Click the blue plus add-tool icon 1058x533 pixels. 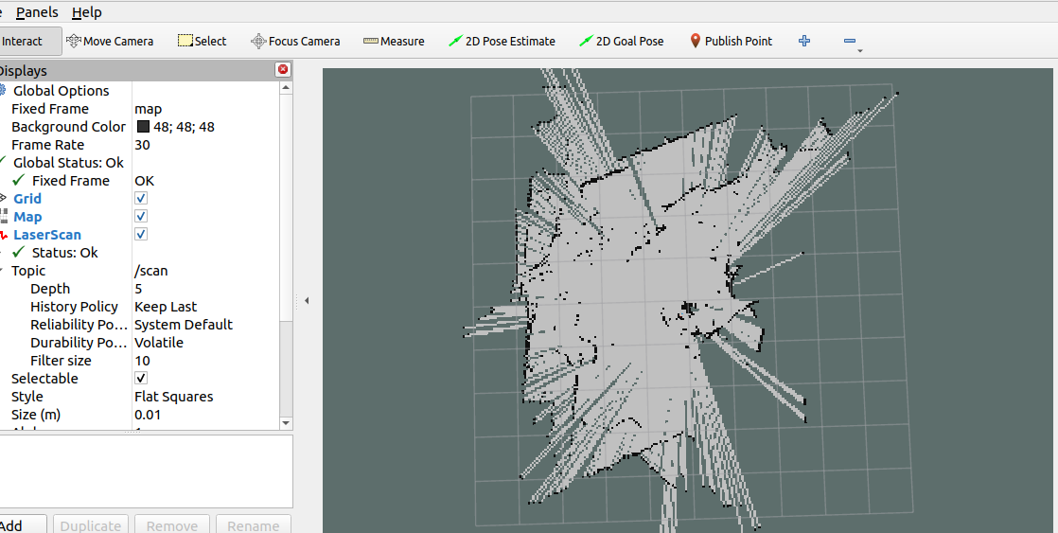(x=804, y=41)
